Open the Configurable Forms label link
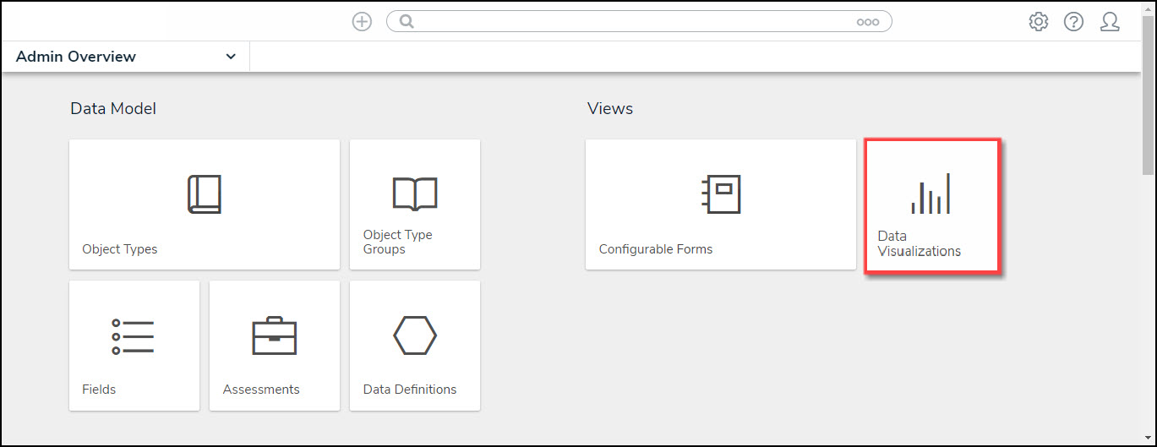This screenshot has height=447, width=1157. pos(655,249)
